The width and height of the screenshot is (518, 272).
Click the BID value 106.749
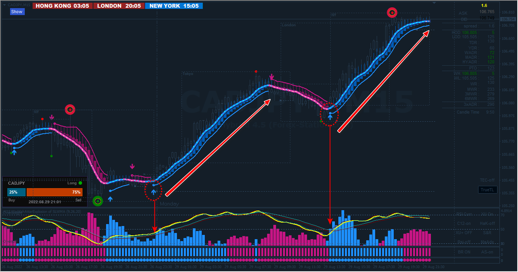tap(487, 18)
